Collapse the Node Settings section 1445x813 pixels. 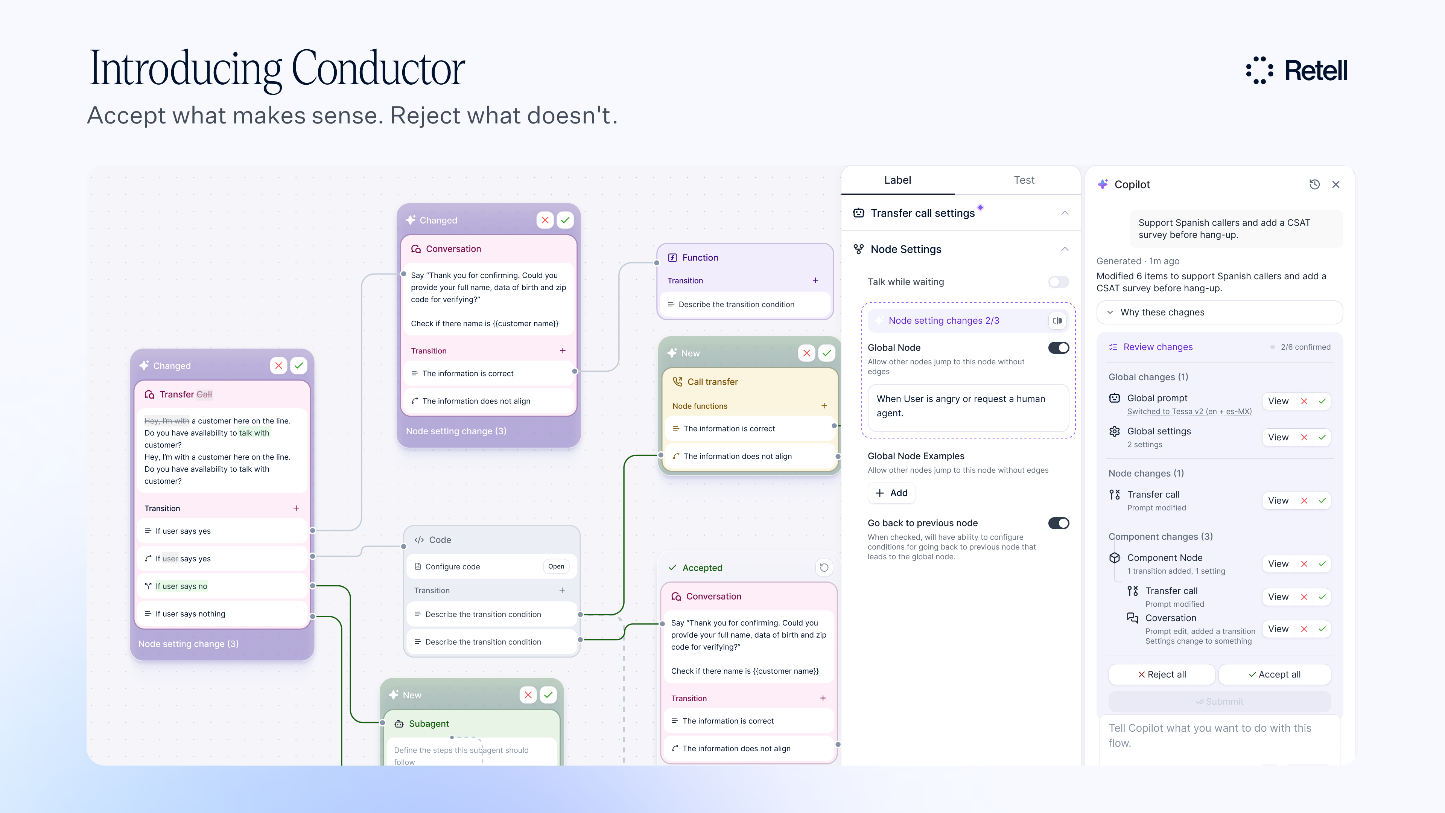(x=1065, y=249)
